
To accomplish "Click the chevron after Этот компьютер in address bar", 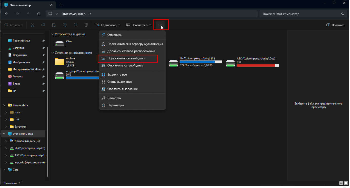I will 91,14.
